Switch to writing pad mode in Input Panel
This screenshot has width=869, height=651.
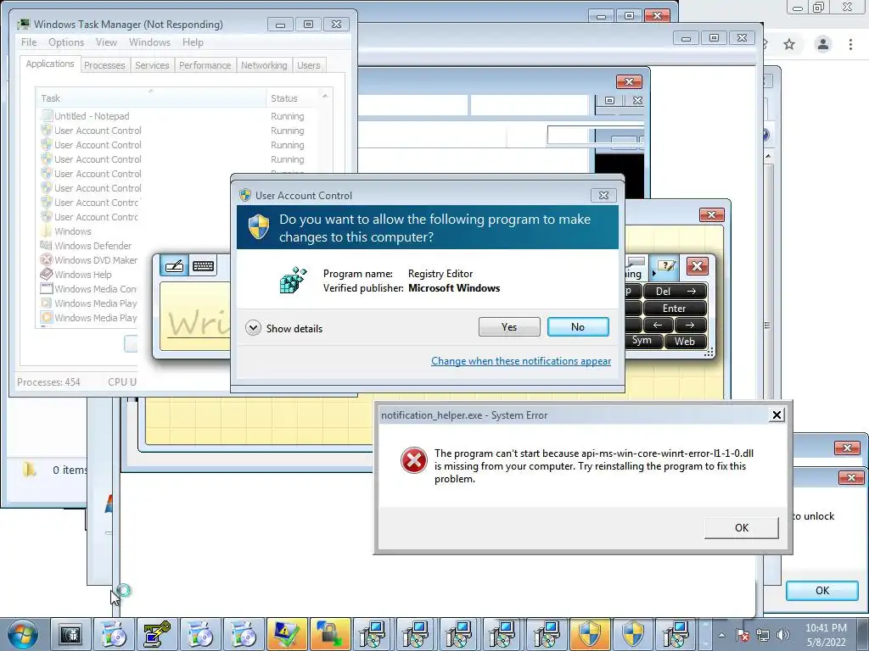(174, 266)
